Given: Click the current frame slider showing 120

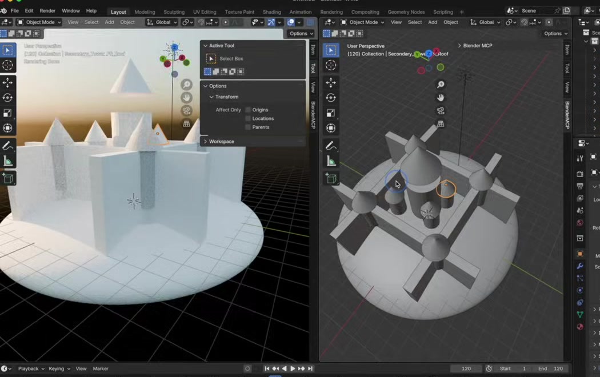Looking at the screenshot, I should click(x=466, y=368).
